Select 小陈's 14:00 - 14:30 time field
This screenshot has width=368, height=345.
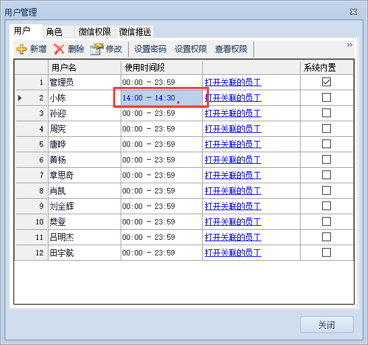[x=162, y=98]
